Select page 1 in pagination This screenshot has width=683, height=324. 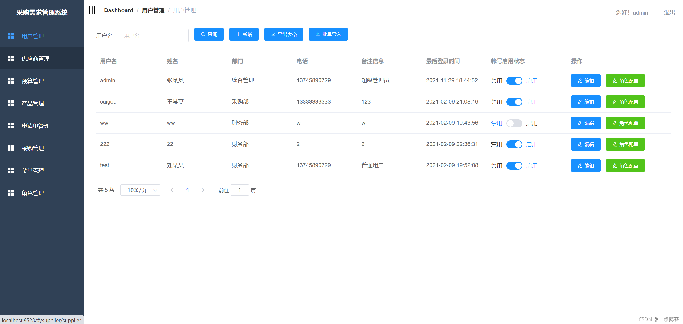[x=188, y=190]
